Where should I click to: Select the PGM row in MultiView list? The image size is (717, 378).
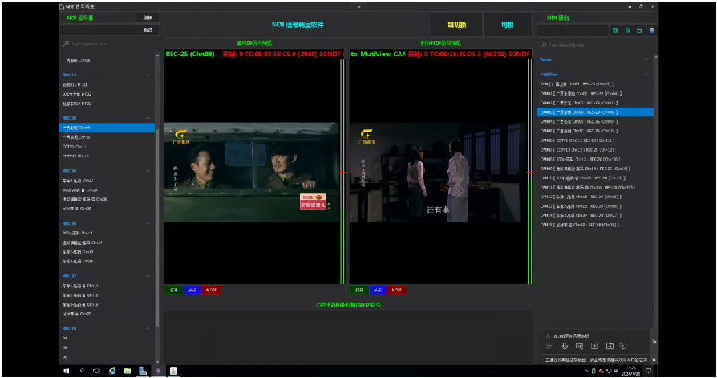click(595, 84)
